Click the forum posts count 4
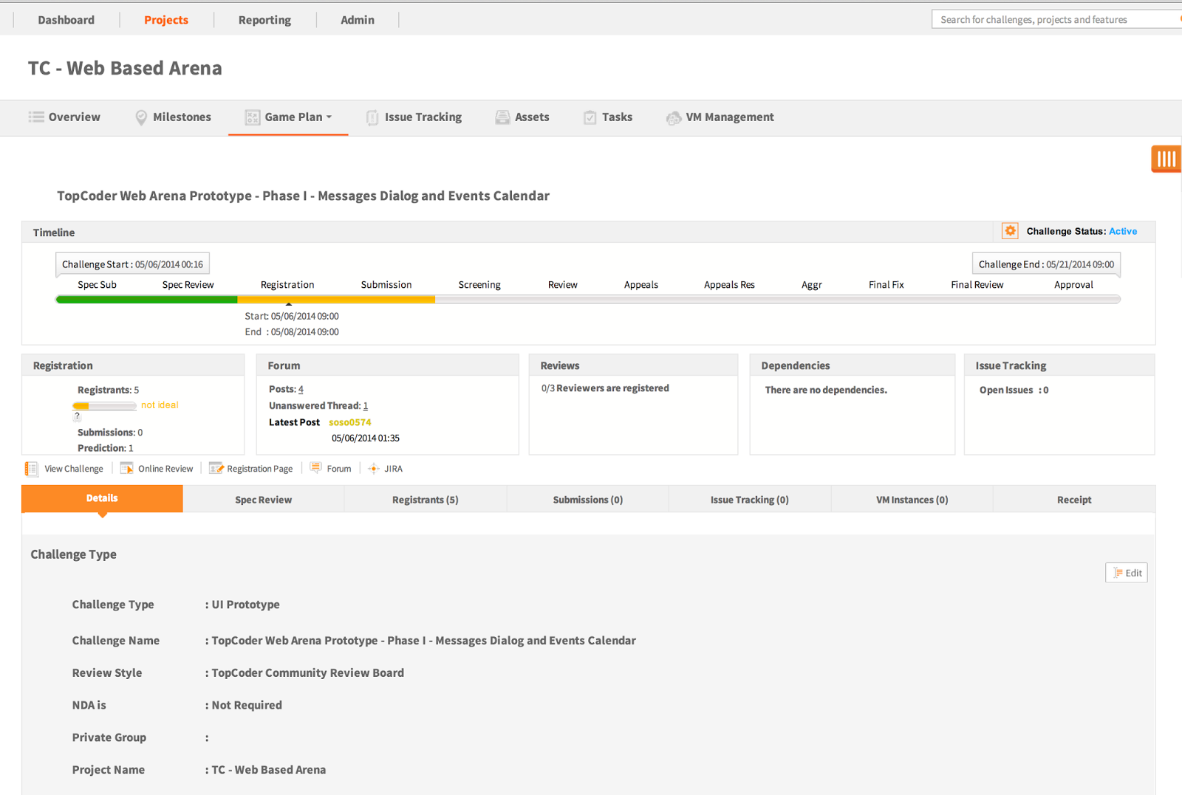 (301, 389)
